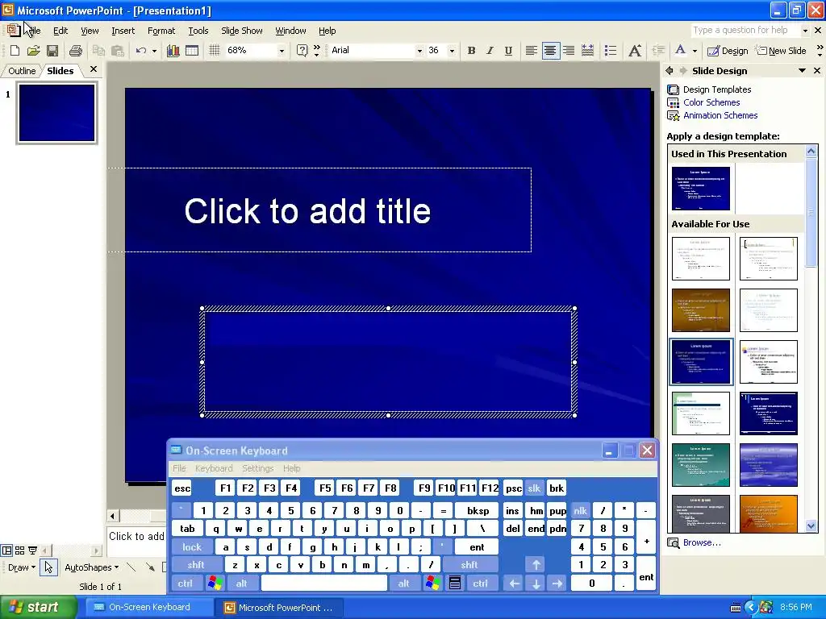Toggle Bold formatting
The height and width of the screenshot is (619, 826).
[471, 51]
